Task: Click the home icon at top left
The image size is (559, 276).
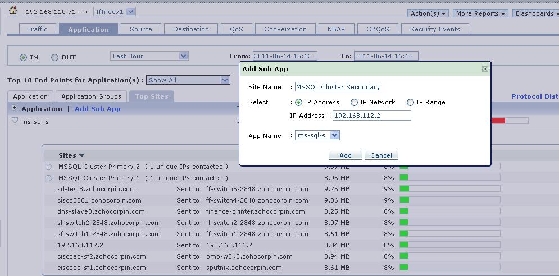Action: 13,11
